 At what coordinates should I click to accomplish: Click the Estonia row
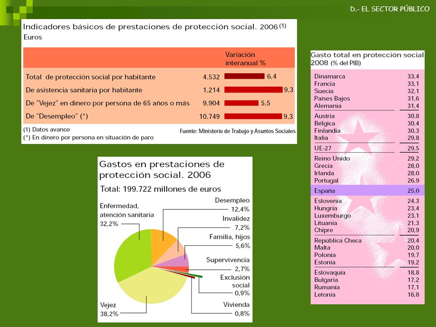[x=367, y=263]
